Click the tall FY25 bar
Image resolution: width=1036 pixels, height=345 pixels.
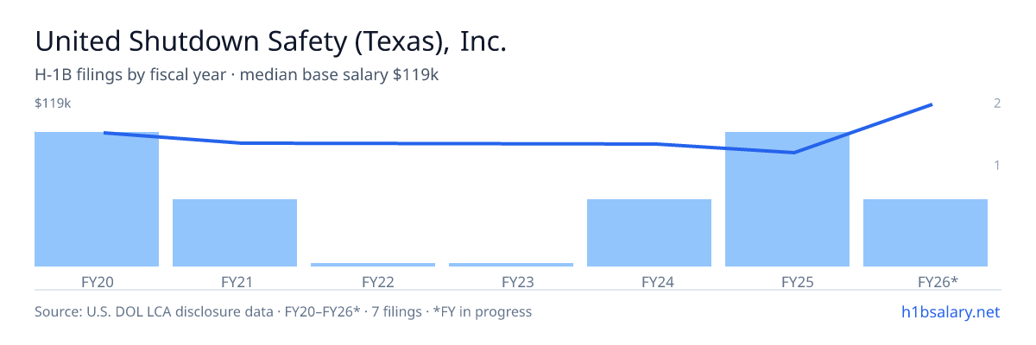(787, 199)
